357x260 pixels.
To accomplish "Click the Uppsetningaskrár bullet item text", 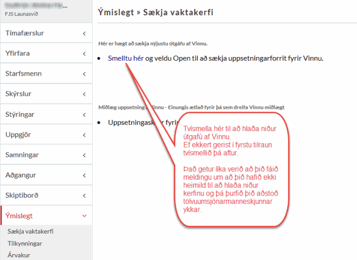I will tap(142, 123).
